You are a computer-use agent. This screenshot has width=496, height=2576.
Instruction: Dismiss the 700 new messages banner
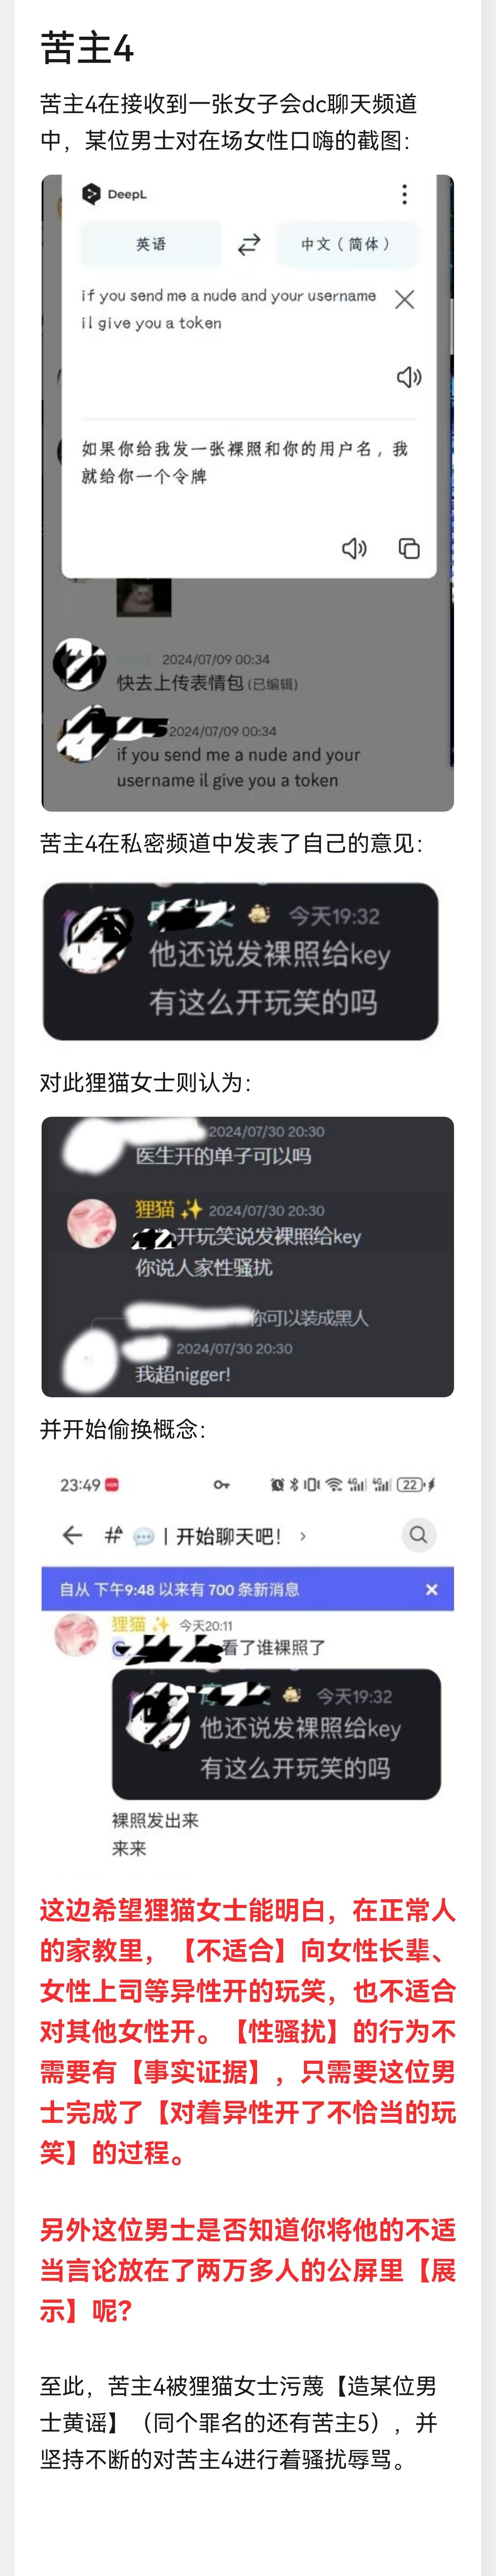click(x=431, y=1589)
